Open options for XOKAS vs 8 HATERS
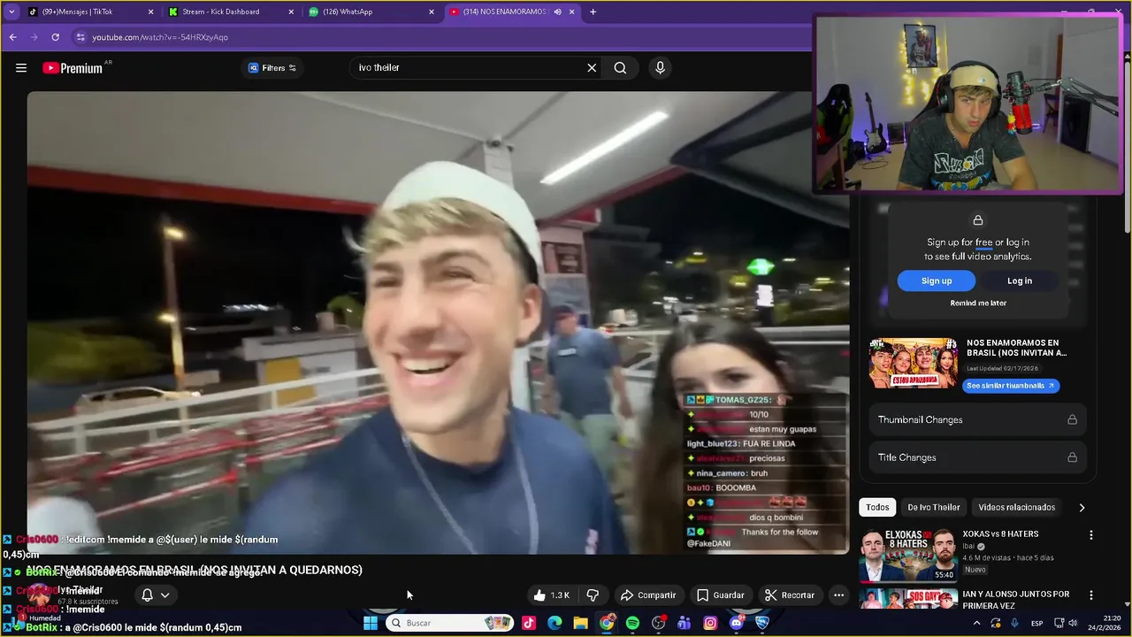This screenshot has width=1132, height=637. (1090, 535)
